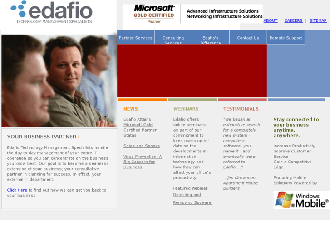
Task: Open the Partner Services menu tab
Action: coord(136,37)
